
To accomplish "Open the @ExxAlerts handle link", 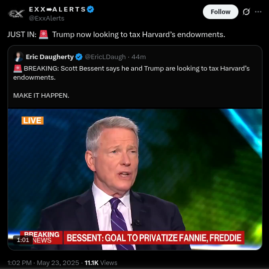I will (x=47, y=18).
